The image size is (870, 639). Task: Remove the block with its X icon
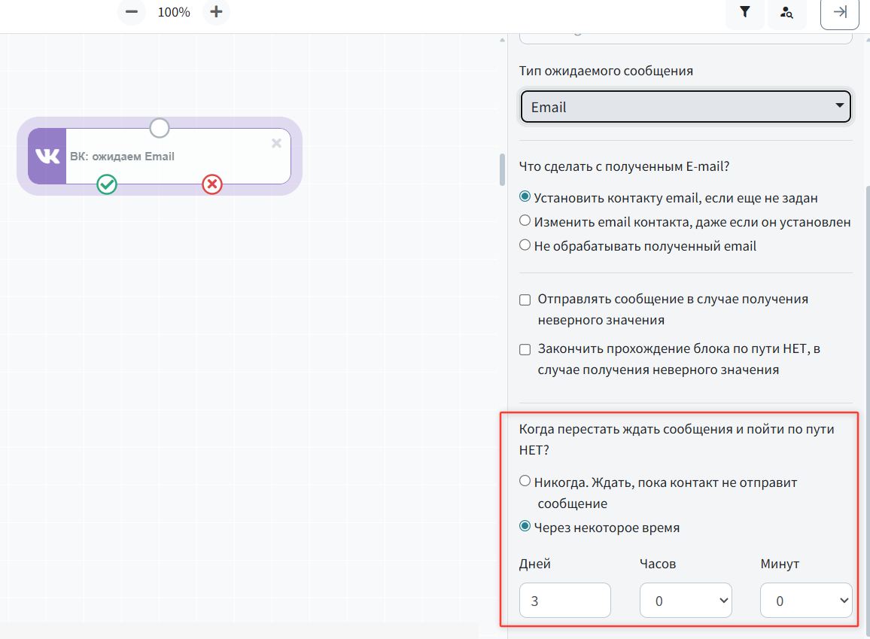point(276,143)
